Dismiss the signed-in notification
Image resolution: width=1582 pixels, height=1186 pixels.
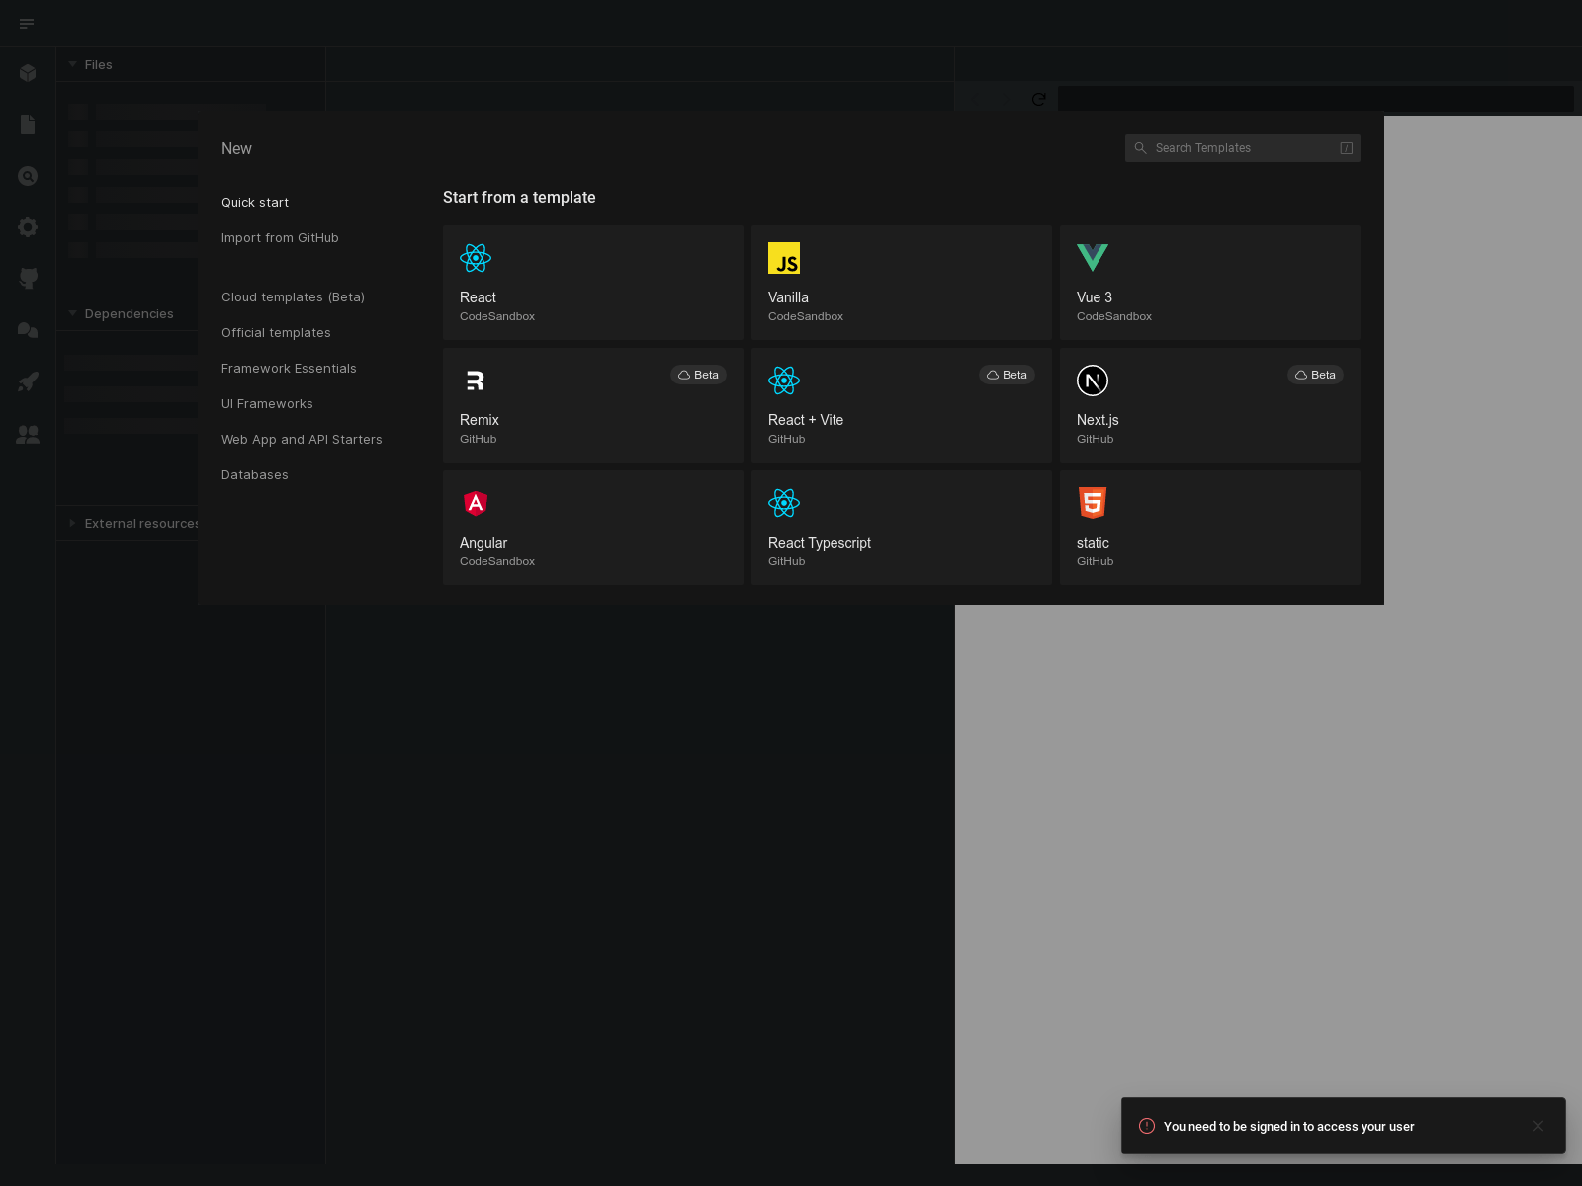point(1538,1126)
